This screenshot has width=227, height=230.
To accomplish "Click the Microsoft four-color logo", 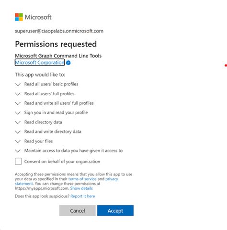I will tap(19, 17).
